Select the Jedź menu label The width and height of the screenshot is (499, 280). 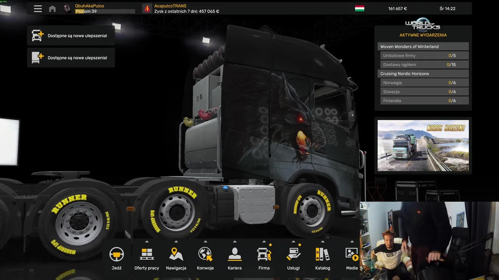coord(117,268)
